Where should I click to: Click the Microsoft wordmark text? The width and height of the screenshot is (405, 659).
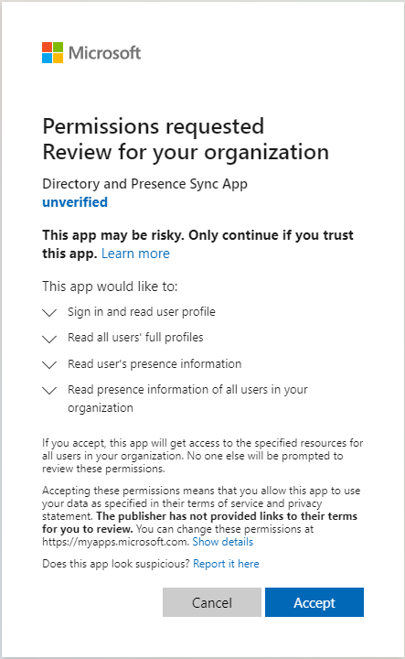coord(104,53)
